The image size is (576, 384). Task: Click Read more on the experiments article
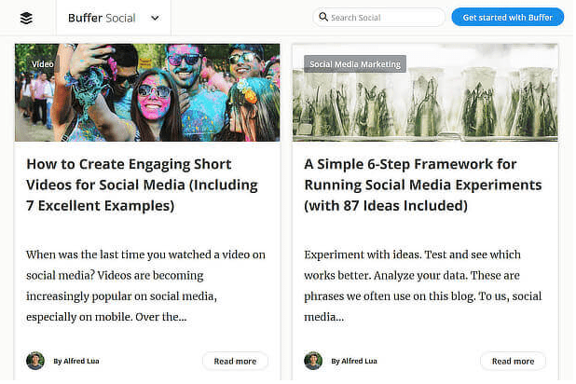(513, 361)
